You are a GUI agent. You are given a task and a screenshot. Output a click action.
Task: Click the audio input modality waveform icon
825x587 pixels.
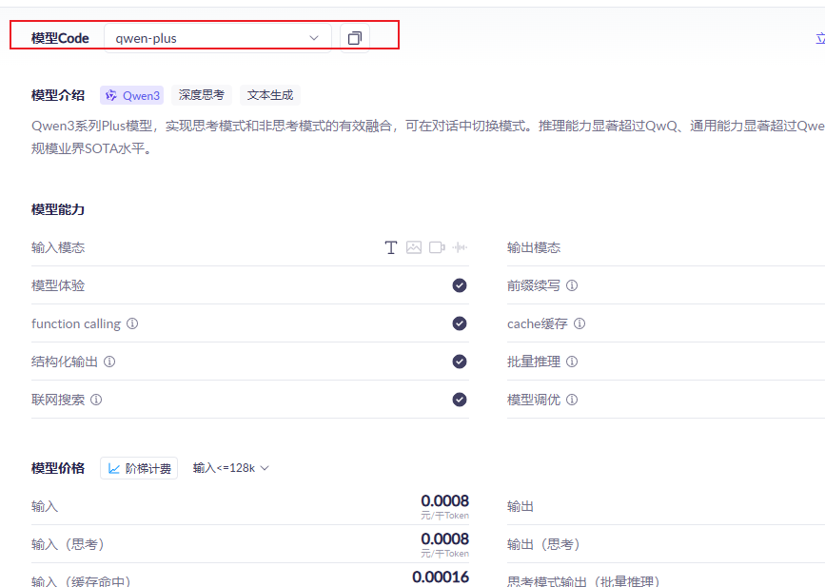(460, 247)
